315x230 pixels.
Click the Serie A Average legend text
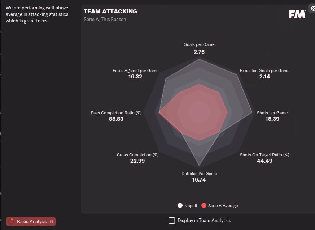tap(223, 206)
